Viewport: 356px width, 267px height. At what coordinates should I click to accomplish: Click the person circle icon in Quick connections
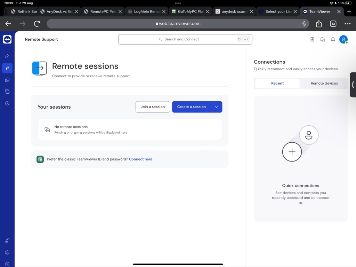(309, 135)
